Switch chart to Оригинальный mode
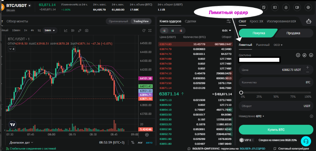 (x=118, y=21)
